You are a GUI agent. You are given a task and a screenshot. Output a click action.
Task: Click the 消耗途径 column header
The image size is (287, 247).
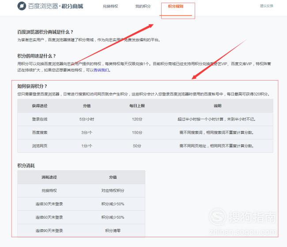click(x=49, y=177)
